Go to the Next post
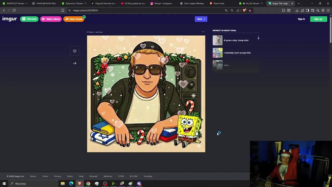The width and height of the screenshot is (332, 187). pos(201,19)
